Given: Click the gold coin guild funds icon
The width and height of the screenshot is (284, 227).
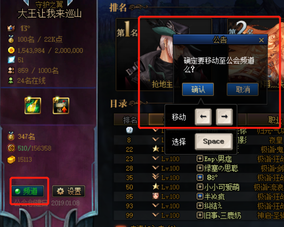Looking at the screenshot, I should [x=11, y=50].
